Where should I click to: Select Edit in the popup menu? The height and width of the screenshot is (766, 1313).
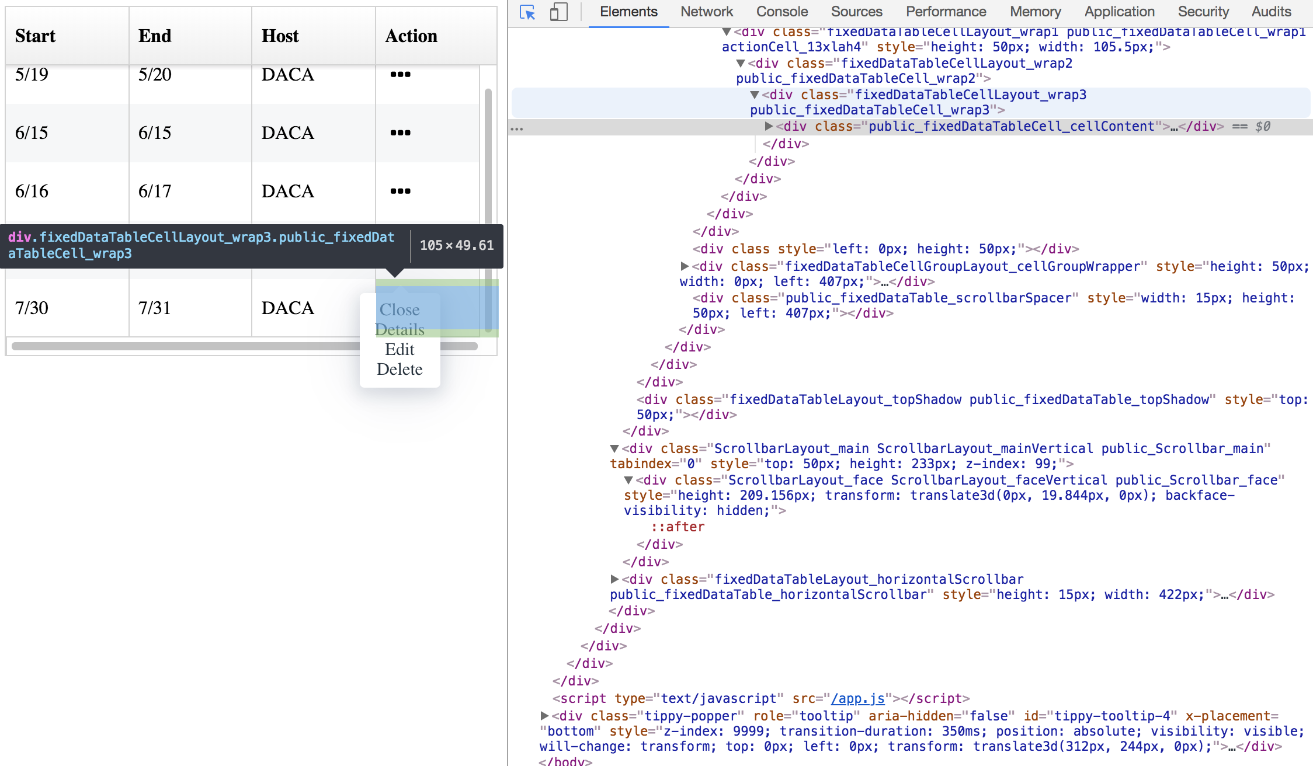[x=400, y=349]
